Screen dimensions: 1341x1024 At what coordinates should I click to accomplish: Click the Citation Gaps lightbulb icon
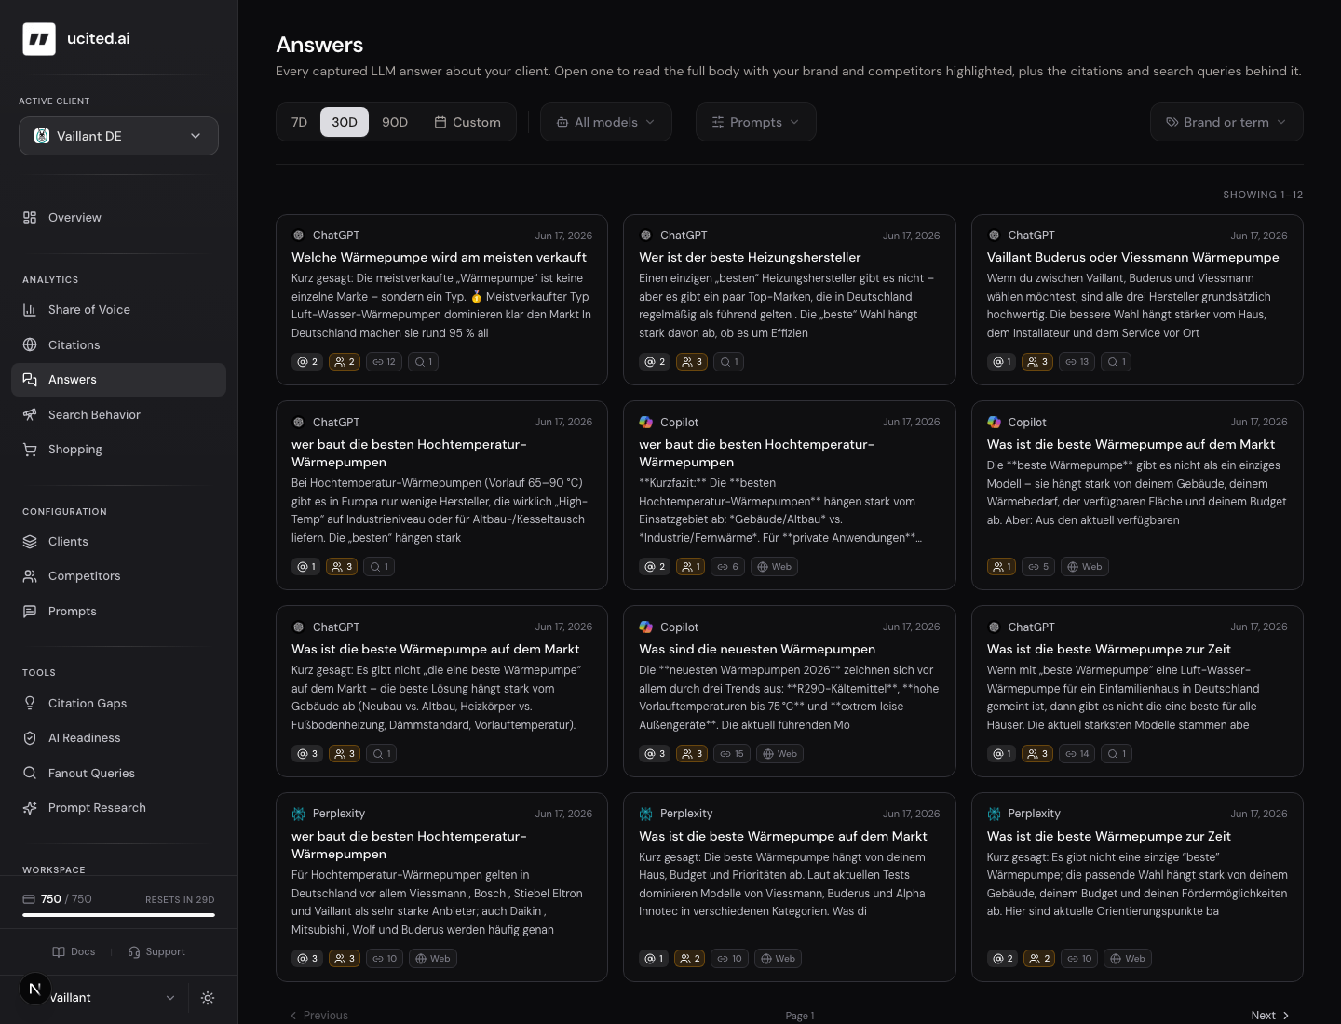[x=30, y=704]
